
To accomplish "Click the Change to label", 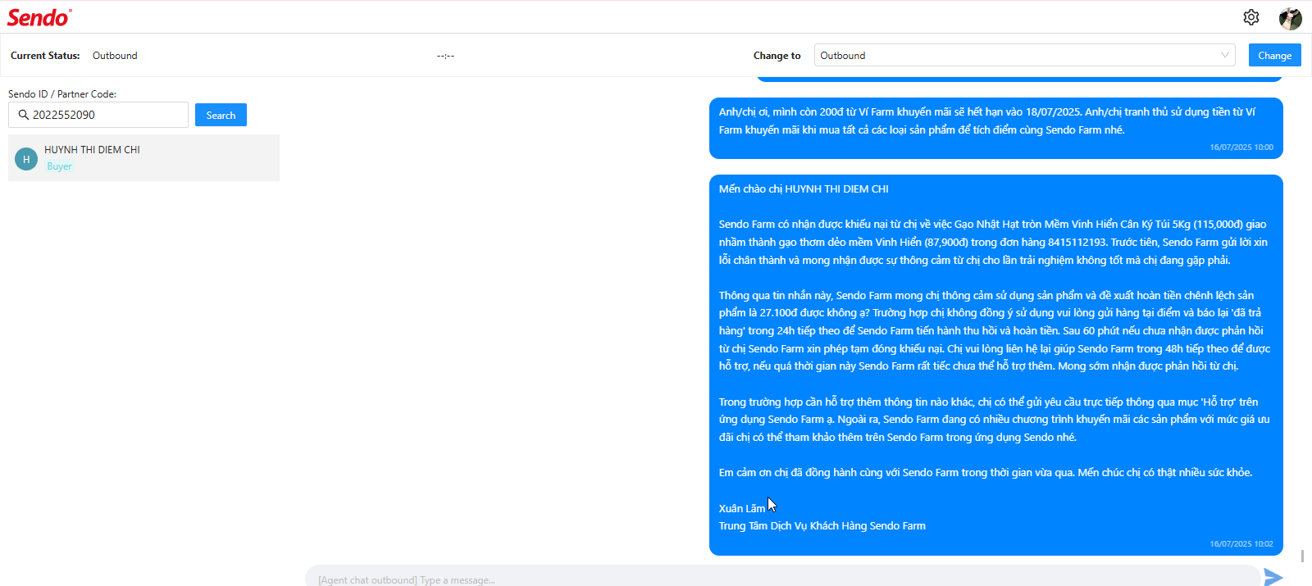I will (777, 56).
